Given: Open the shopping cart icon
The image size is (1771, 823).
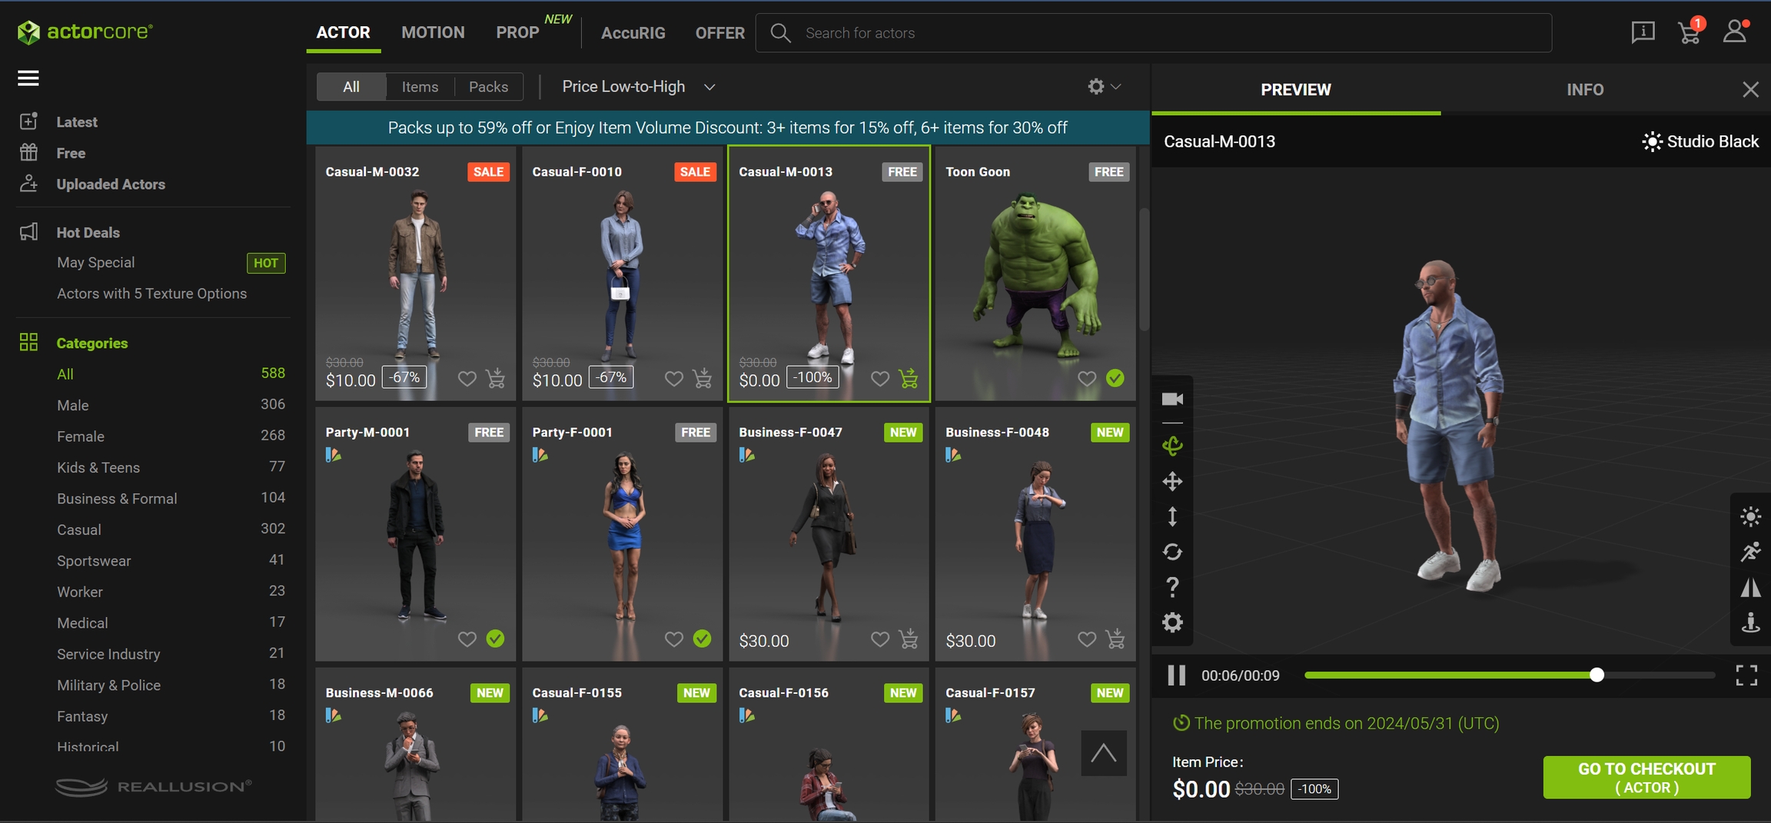Looking at the screenshot, I should [x=1689, y=32].
